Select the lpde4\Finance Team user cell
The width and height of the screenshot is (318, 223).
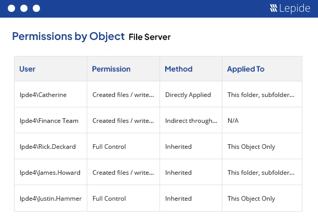(x=49, y=121)
